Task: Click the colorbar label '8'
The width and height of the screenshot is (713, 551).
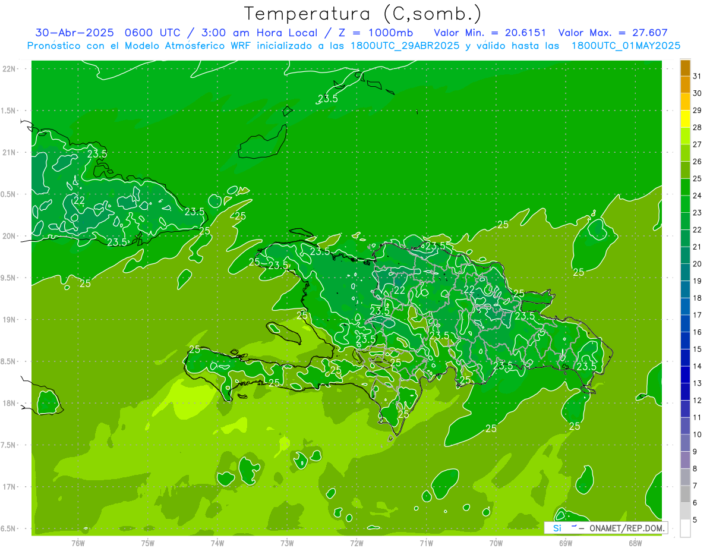Action: click(x=695, y=468)
